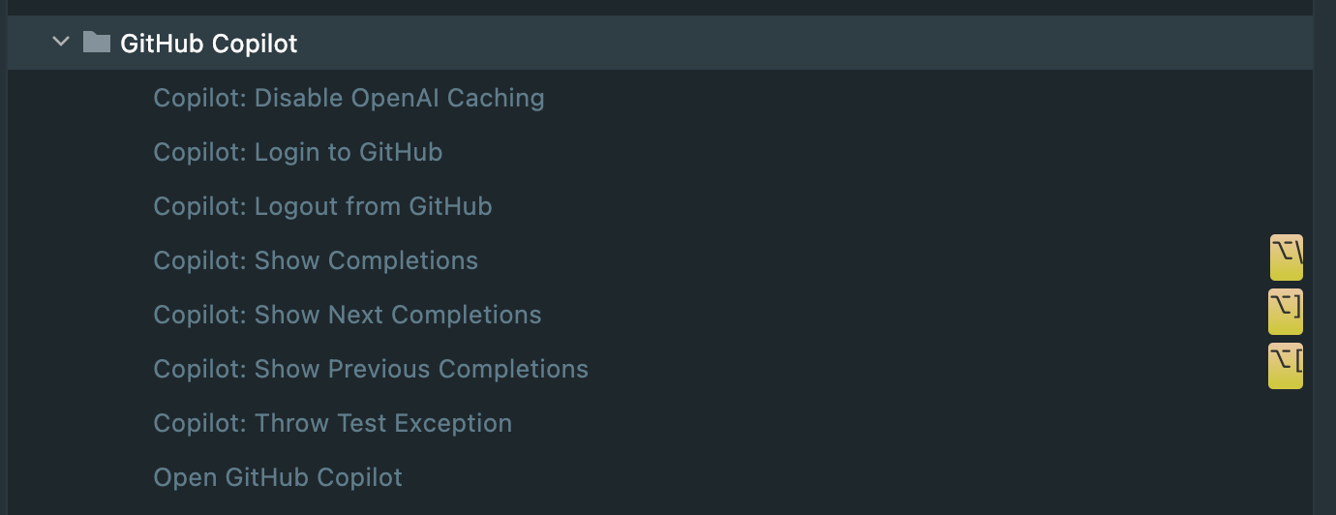Screen dimensions: 1336x515
Task: Pick Copilot: Logout from GitHub entry
Action: tap(322, 206)
